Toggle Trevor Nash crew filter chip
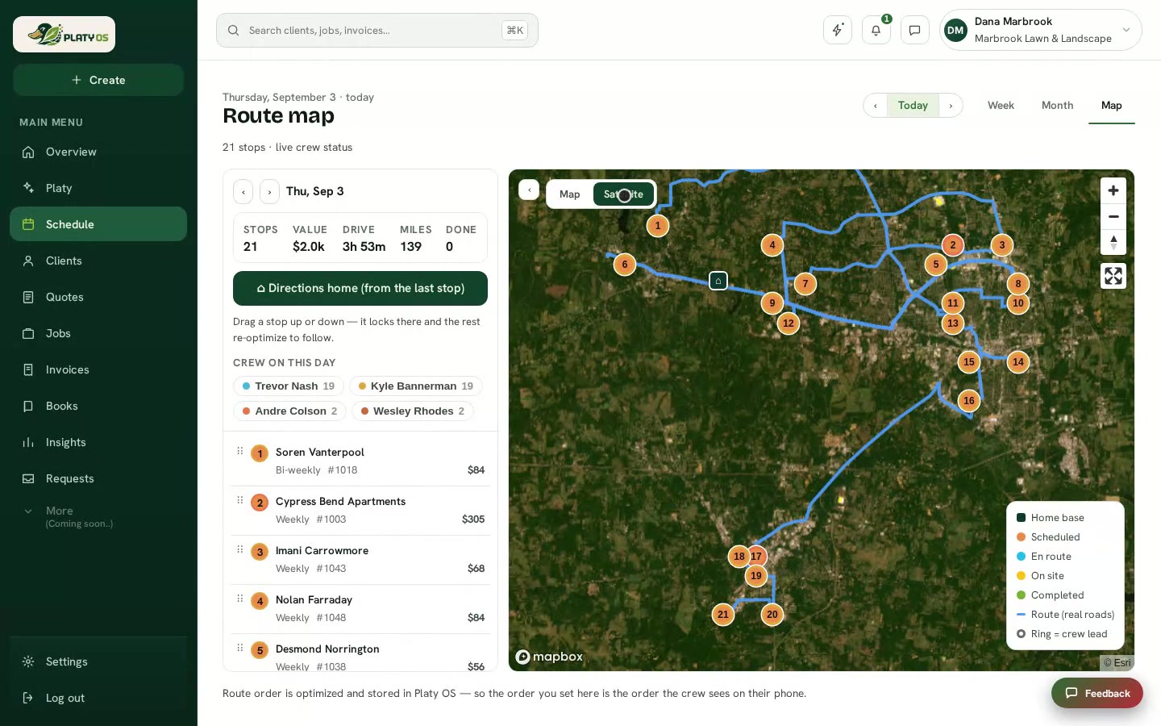 point(288,386)
